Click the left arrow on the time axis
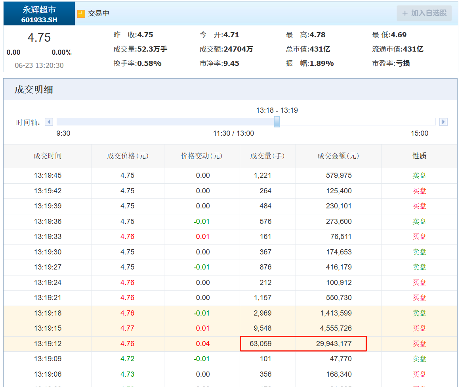The width and height of the screenshot is (475, 387). (49, 122)
